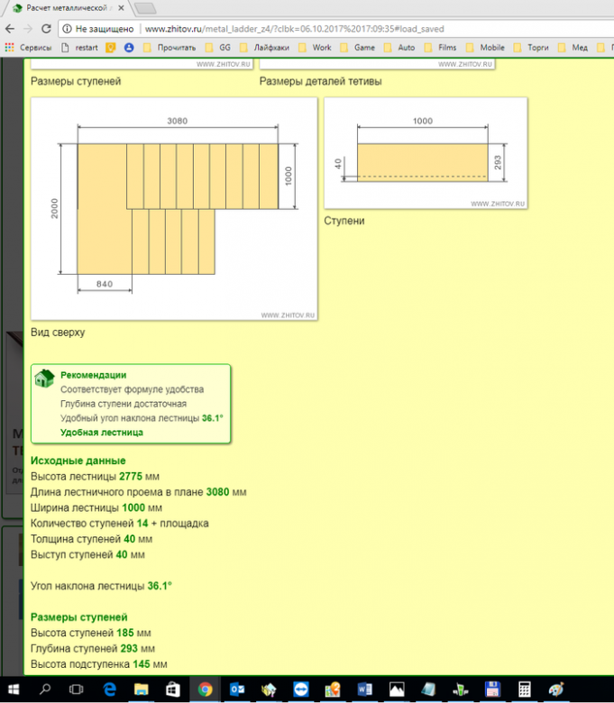Click the step dimensions diagram showing 1000
The height and width of the screenshot is (703, 614).
point(425,154)
